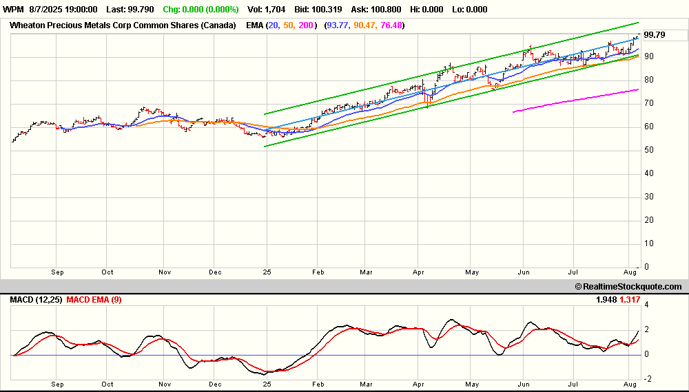This screenshot has height=392, width=689.
Task: Select the 10 price axis label
Action: tap(648, 243)
